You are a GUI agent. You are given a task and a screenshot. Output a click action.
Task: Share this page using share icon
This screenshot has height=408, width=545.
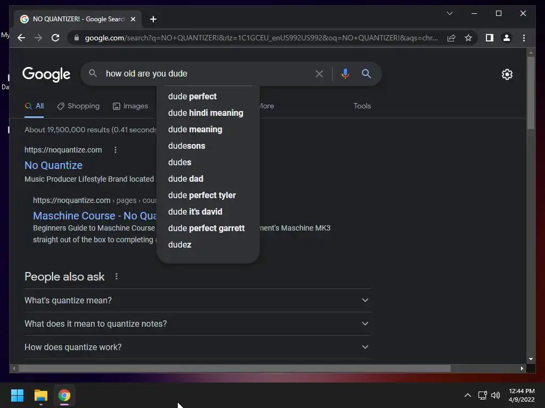[x=451, y=38]
